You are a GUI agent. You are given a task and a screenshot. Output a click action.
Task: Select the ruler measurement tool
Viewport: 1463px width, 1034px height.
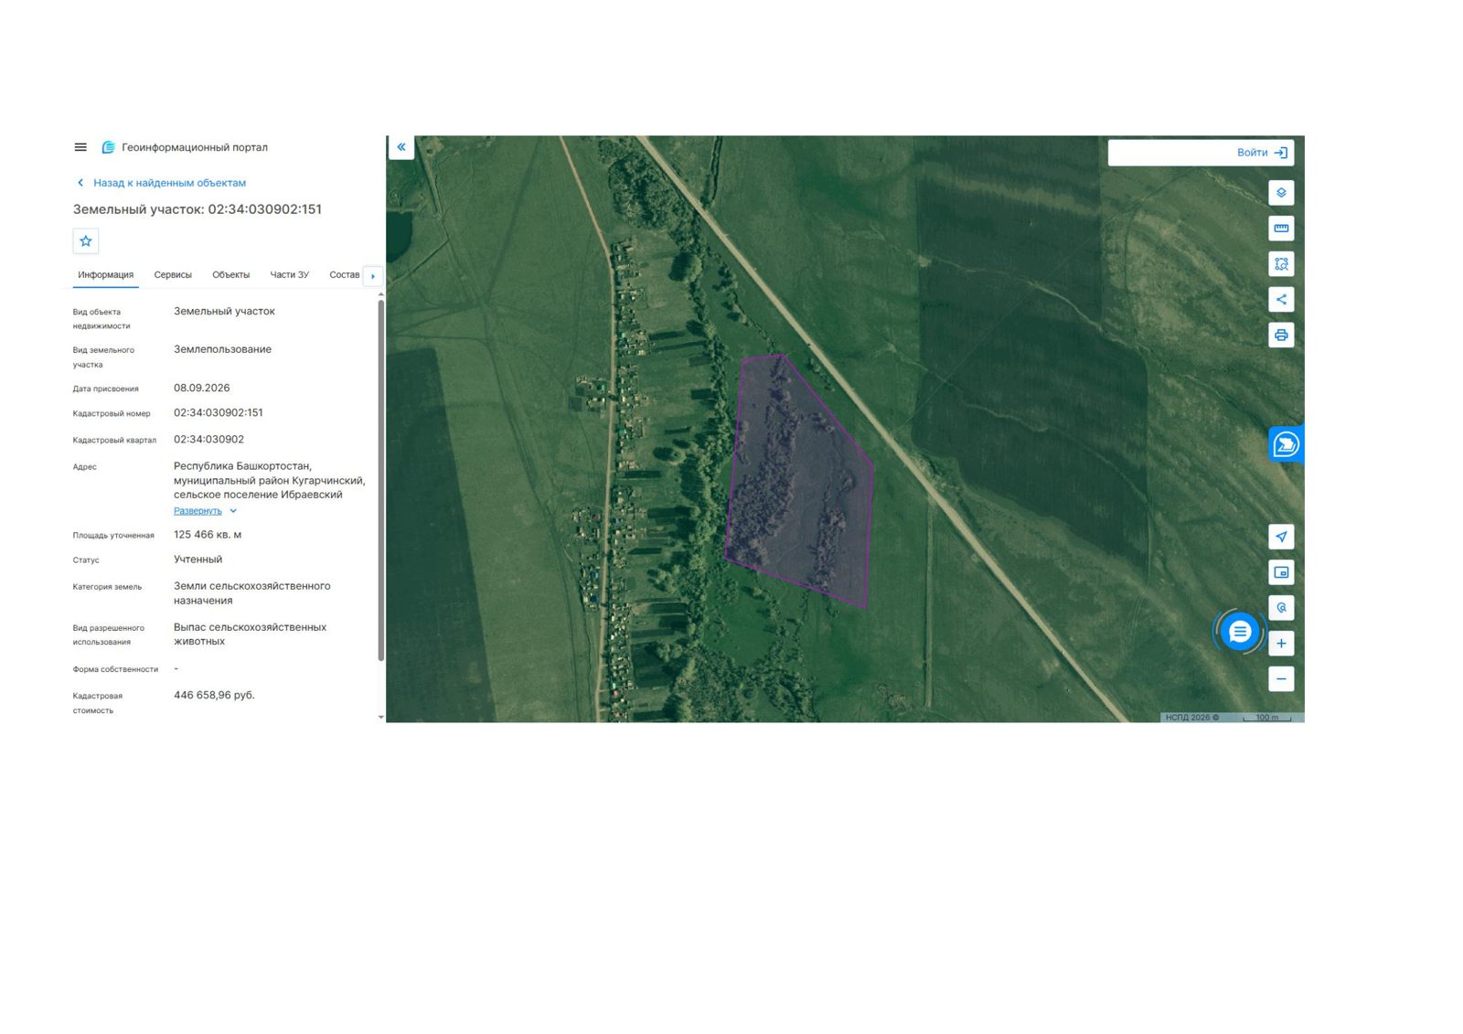pos(1281,229)
